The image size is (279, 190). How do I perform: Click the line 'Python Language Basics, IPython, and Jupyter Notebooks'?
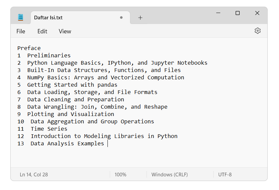tap(117, 63)
